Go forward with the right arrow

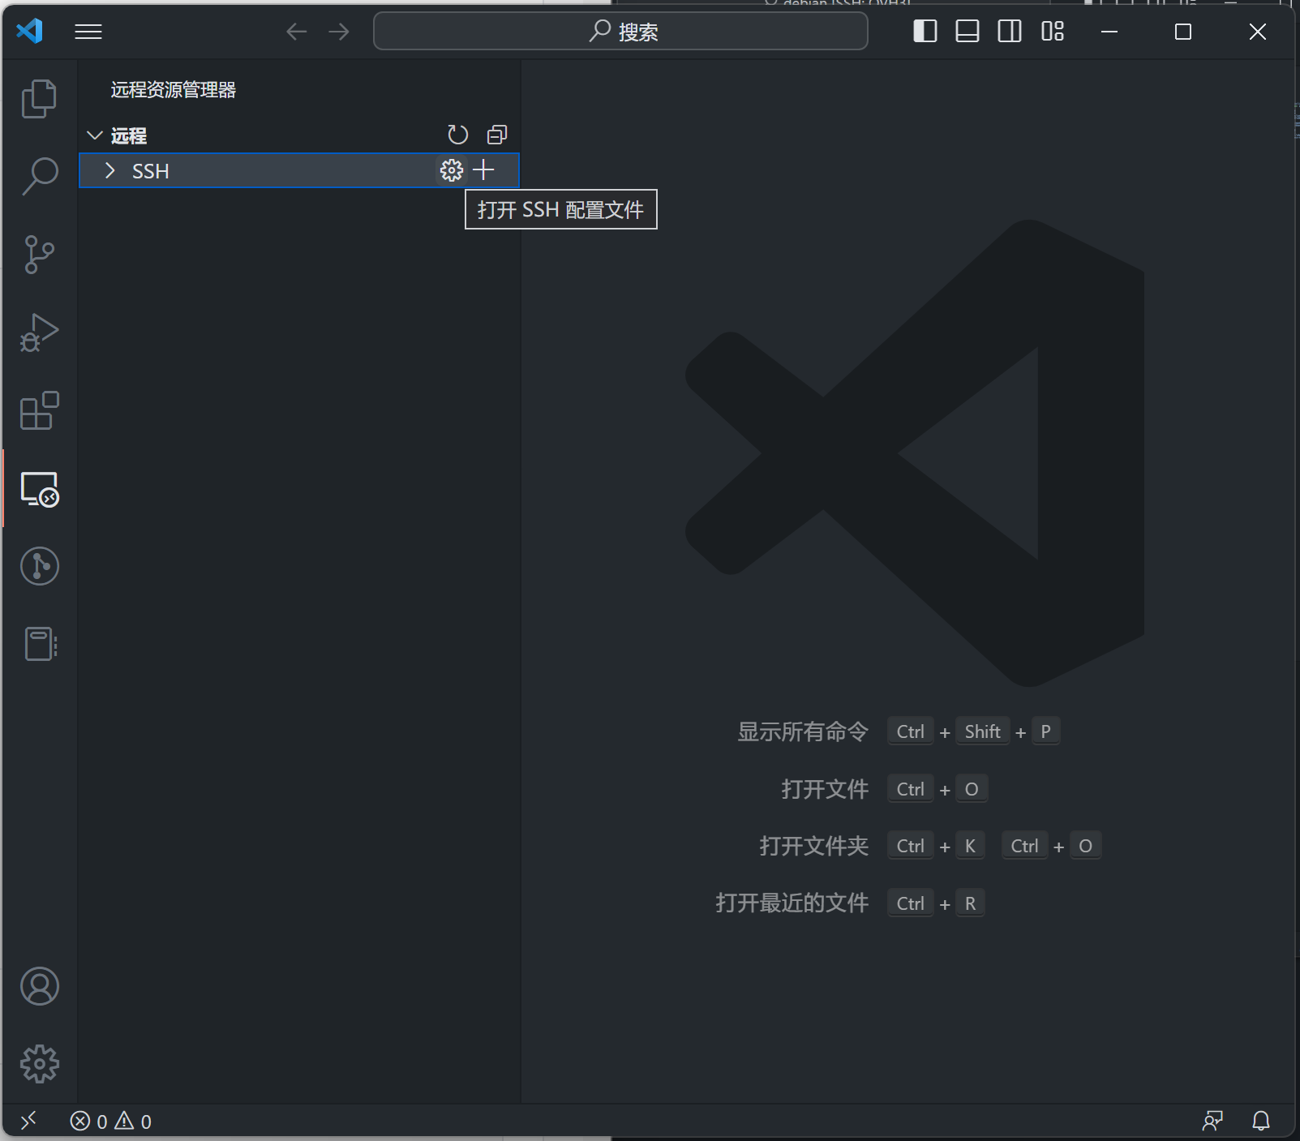pos(339,32)
